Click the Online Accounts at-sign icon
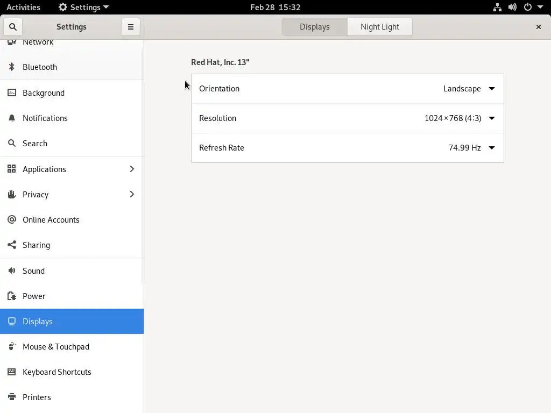 [x=12, y=219]
